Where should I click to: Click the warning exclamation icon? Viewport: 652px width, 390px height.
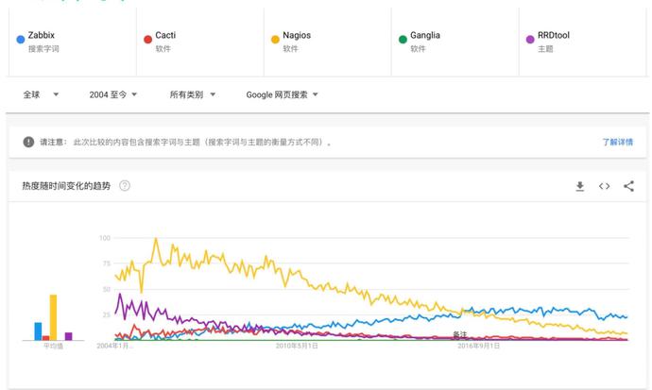click(28, 142)
